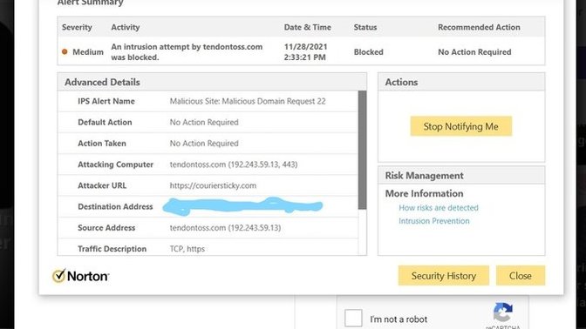
Task: Click the Traffic Description label
Action: (112, 249)
